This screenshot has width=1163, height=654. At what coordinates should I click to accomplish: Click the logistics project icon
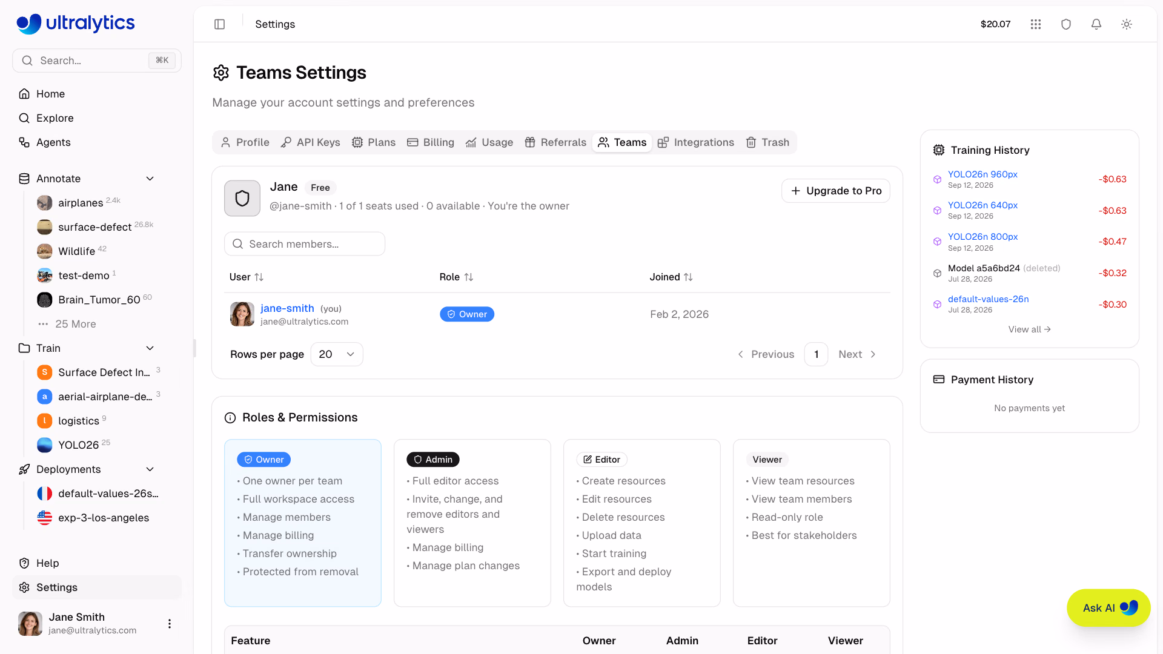(45, 421)
